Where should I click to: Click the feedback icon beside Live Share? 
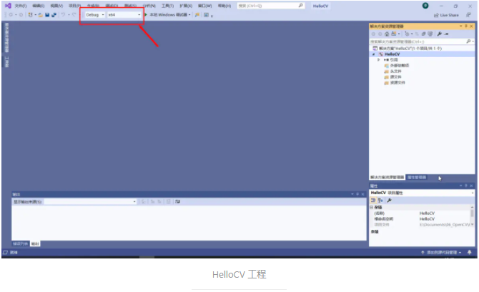point(468,15)
